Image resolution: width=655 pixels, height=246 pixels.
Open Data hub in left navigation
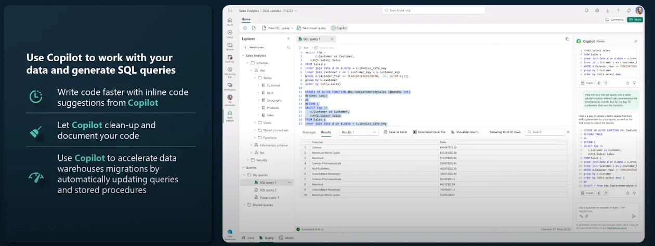[x=230, y=59]
